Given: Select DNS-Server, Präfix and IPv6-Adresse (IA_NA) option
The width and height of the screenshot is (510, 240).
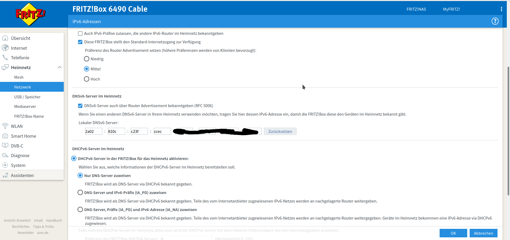Looking at the screenshot, I should coord(80,209).
